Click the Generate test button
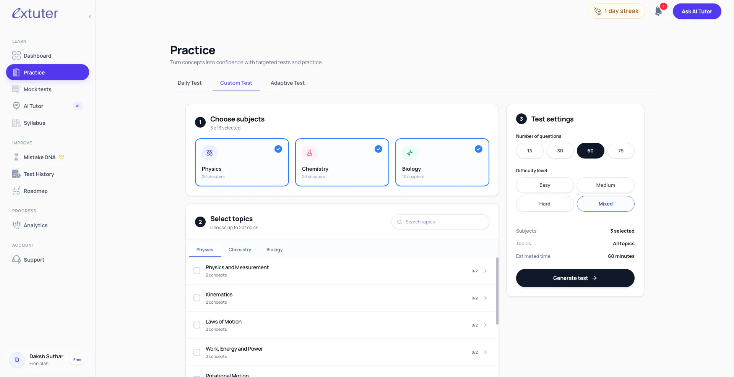 [575, 278]
